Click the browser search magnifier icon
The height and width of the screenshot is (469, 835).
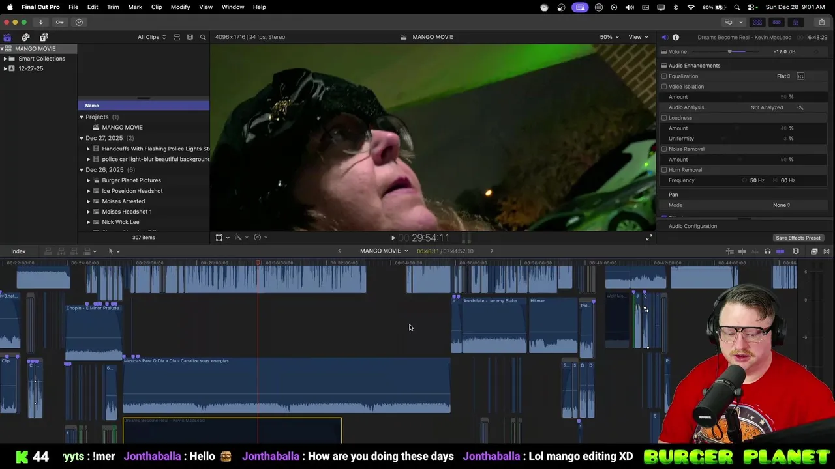(x=203, y=37)
